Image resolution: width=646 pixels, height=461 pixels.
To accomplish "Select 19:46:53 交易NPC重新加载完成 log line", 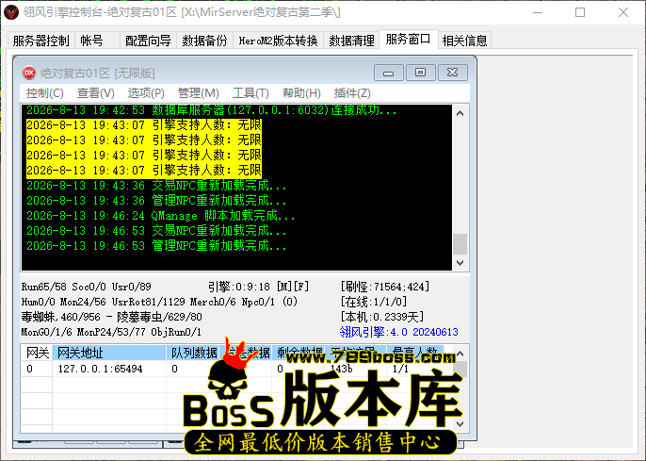I will click(156, 231).
